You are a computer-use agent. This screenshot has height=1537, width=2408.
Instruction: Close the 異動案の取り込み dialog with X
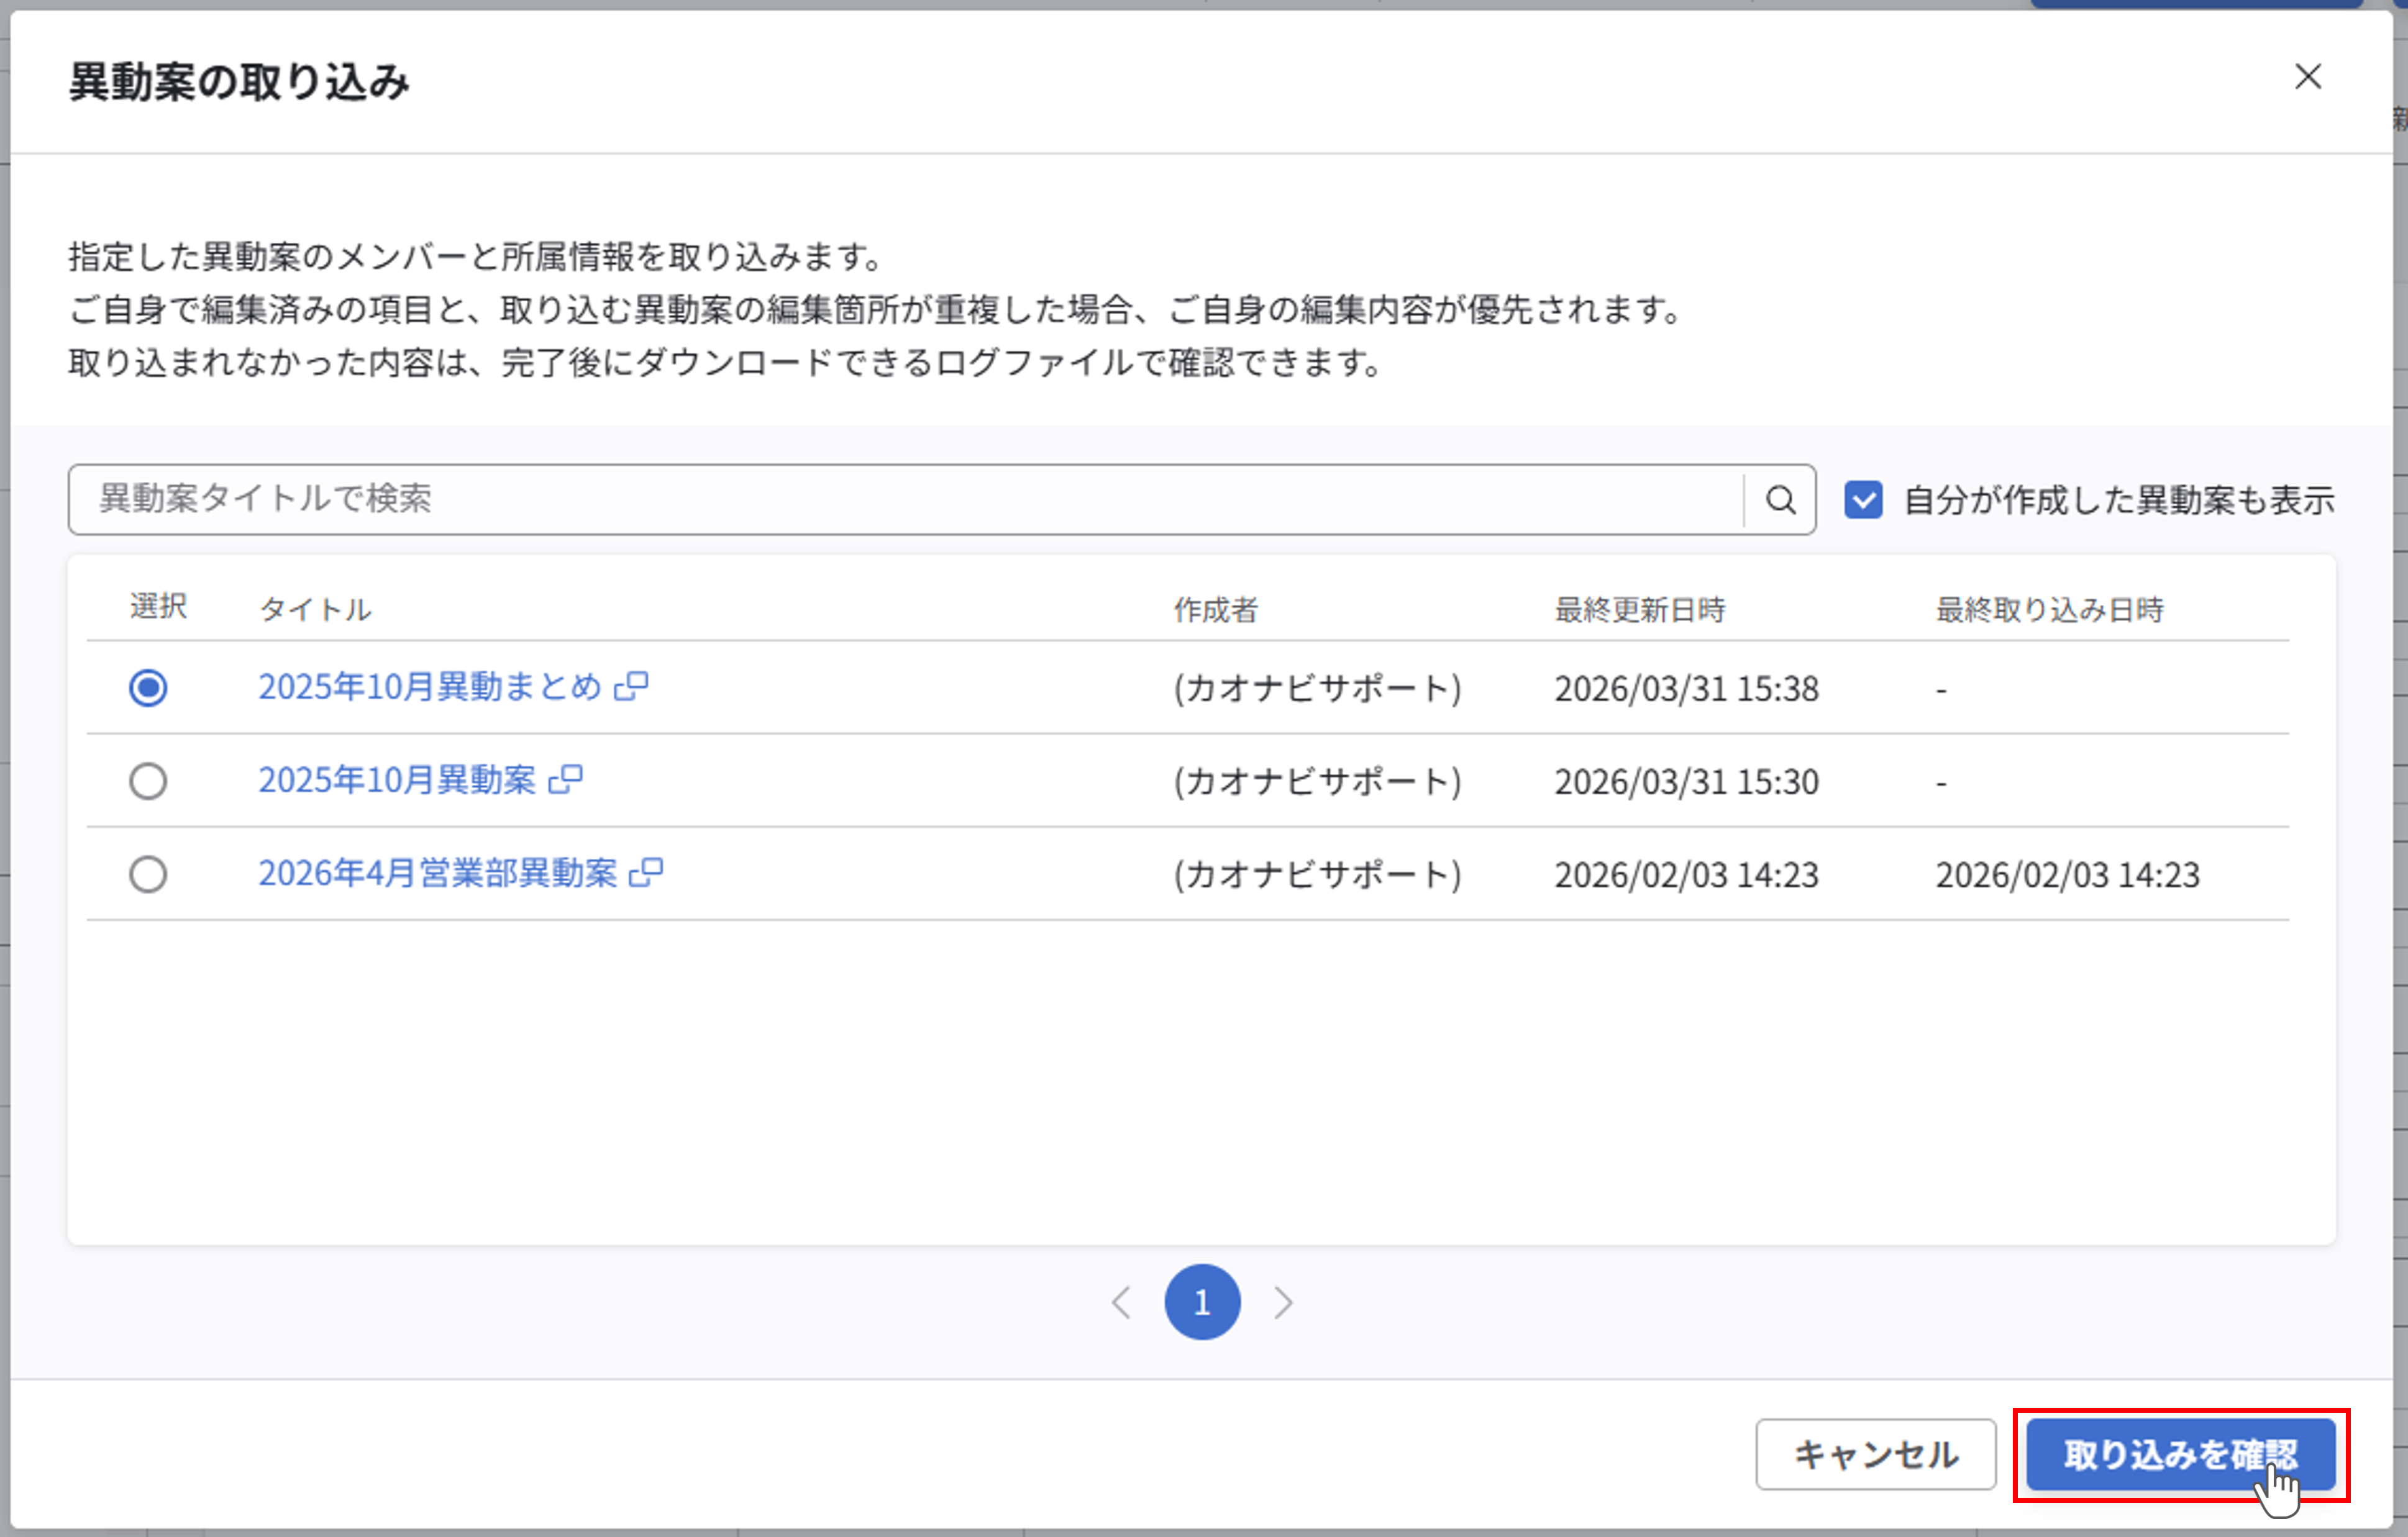coord(2308,77)
